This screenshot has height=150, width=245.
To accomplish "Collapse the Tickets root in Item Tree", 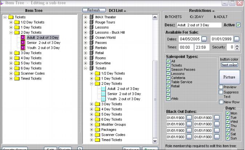I will pyautogui.click(x=5, y=17).
